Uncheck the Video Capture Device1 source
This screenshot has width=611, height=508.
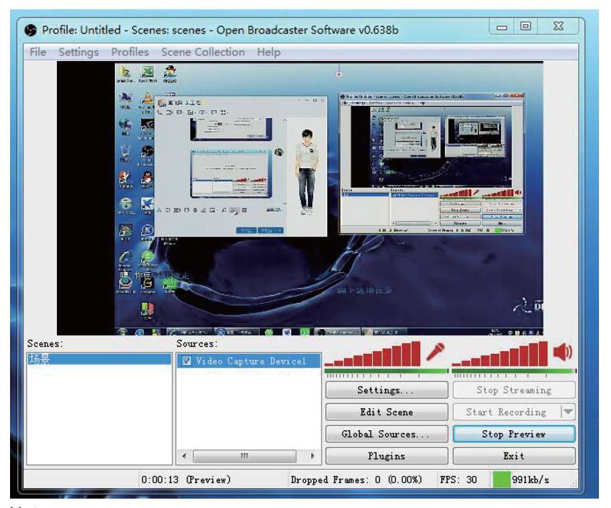click(187, 361)
